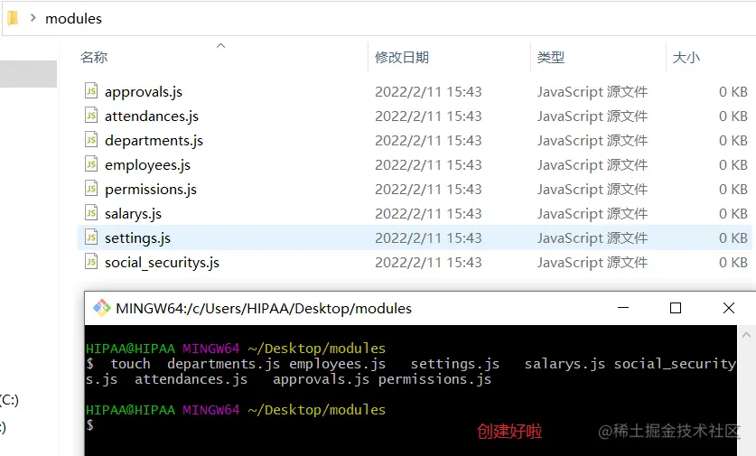Close the MINGW64 terminal window
Viewport: 756px width, 456px height.
click(x=729, y=308)
